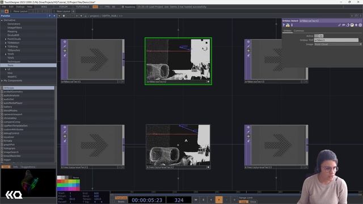
Task: Select the kinectazureselect2 node viewer
Action: click(x=178, y=145)
